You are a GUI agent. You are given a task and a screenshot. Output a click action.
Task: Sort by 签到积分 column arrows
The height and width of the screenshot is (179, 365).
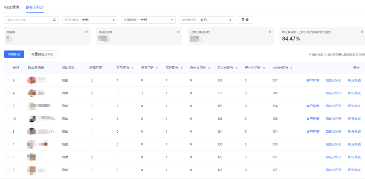[x=132, y=68]
